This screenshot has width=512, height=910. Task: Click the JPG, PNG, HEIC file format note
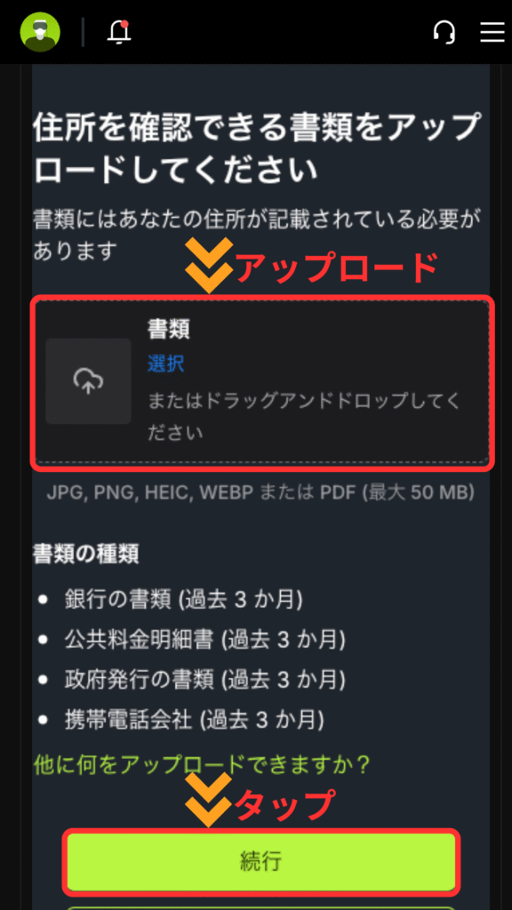[260, 492]
